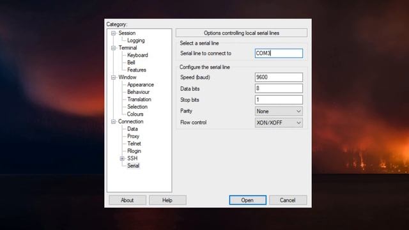Select the Terminal category
Image resolution: width=409 pixels, height=230 pixels.
pos(128,48)
